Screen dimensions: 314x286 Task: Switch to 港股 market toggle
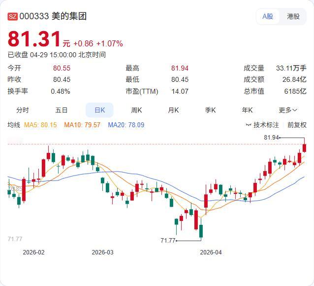coord(293,16)
